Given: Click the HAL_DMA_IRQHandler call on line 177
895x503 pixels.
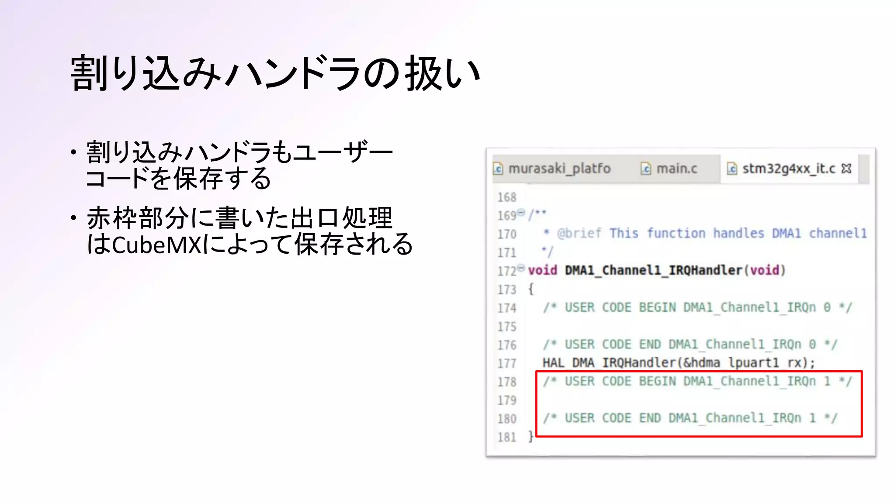Looking at the screenshot, I should (x=679, y=363).
